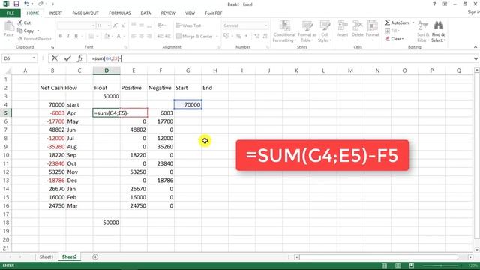Screen dimensions: 480x270
Task: Click the horizontal scrollbar track
Action: point(378,256)
